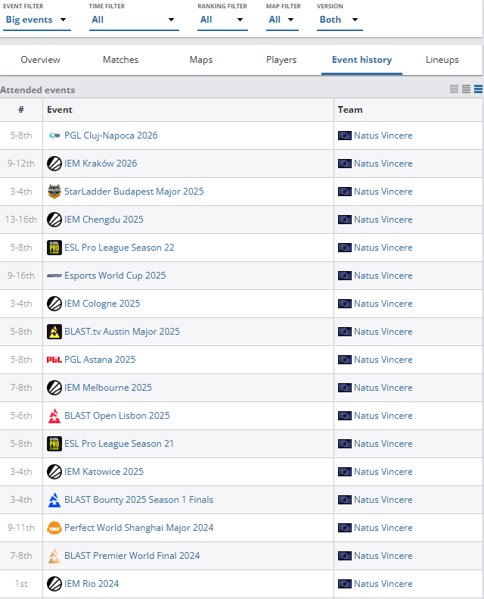Click the StarLadder Budapest Major 2025 logo
The image size is (484, 599).
(54, 192)
